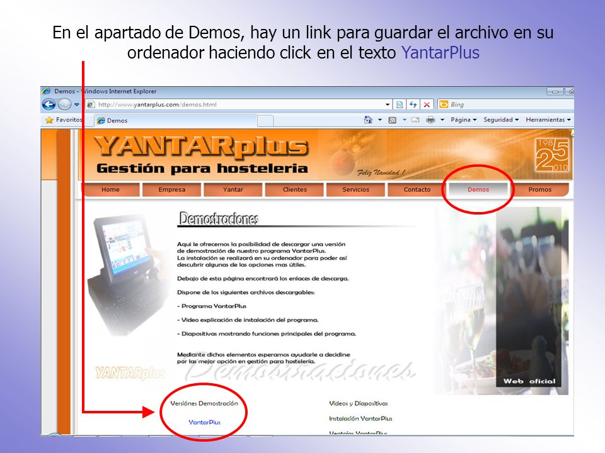This screenshot has height=453, width=605.
Task: Open the Favoritos star button
Action: coord(63,120)
